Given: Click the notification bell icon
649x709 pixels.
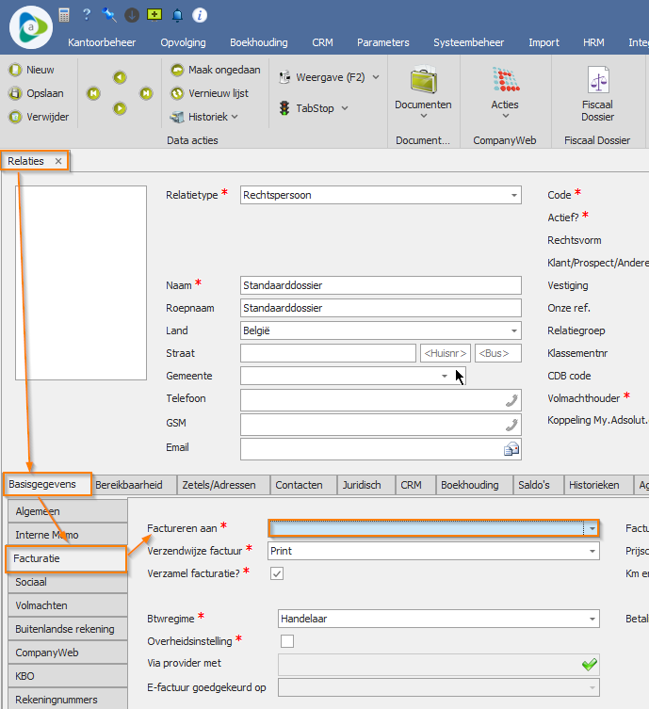Looking at the screenshot, I should pyautogui.click(x=177, y=15).
